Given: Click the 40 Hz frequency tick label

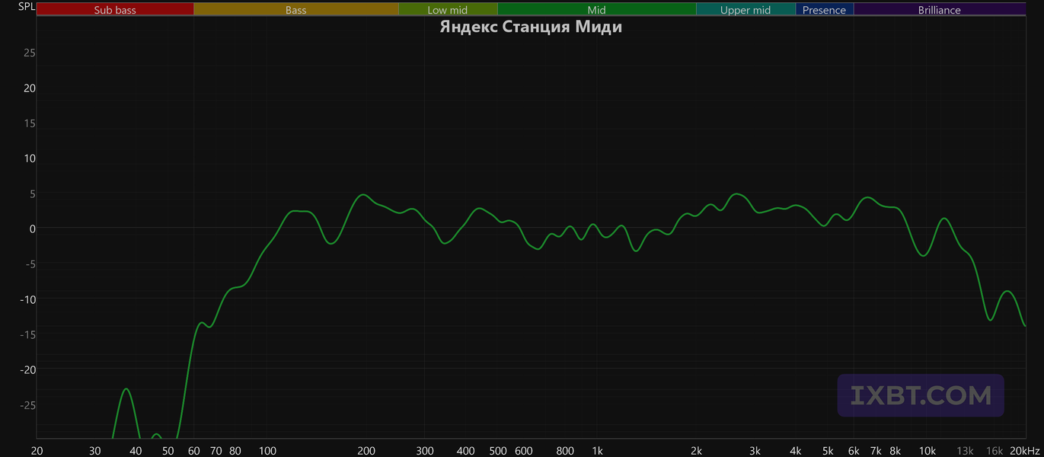Looking at the screenshot, I should click(x=136, y=450).
